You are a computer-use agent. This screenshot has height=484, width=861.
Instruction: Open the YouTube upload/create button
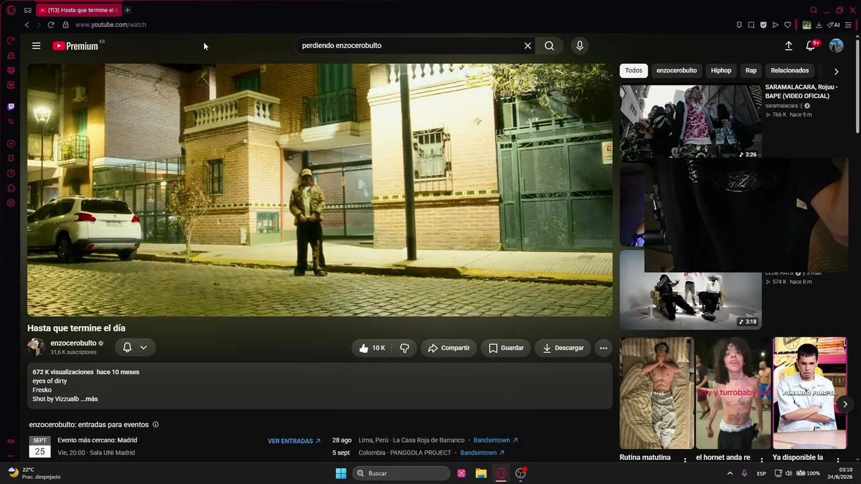click(788, 46)
